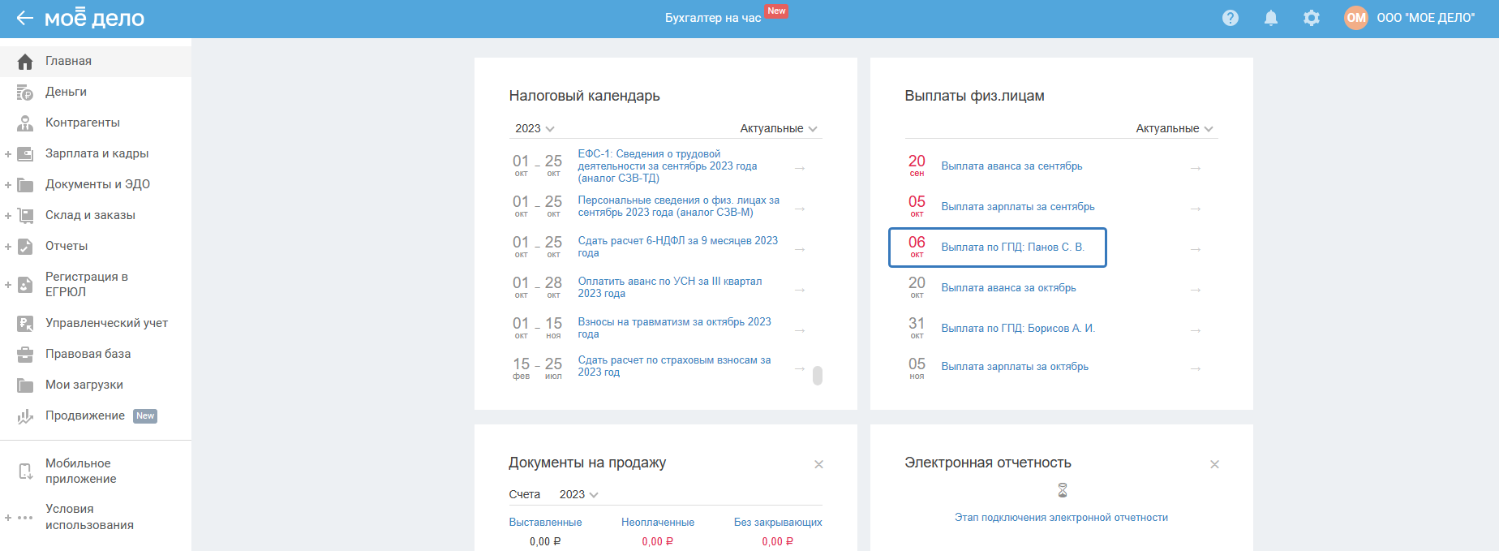Viewport: 1499px width, 551px height.
Task: Open Выплата по ГПД: Борисов А. И. link
Action: click(1018, 329)
